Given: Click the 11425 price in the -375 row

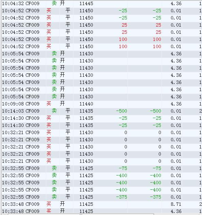Looking at the screenshot, I should point(86,197).
